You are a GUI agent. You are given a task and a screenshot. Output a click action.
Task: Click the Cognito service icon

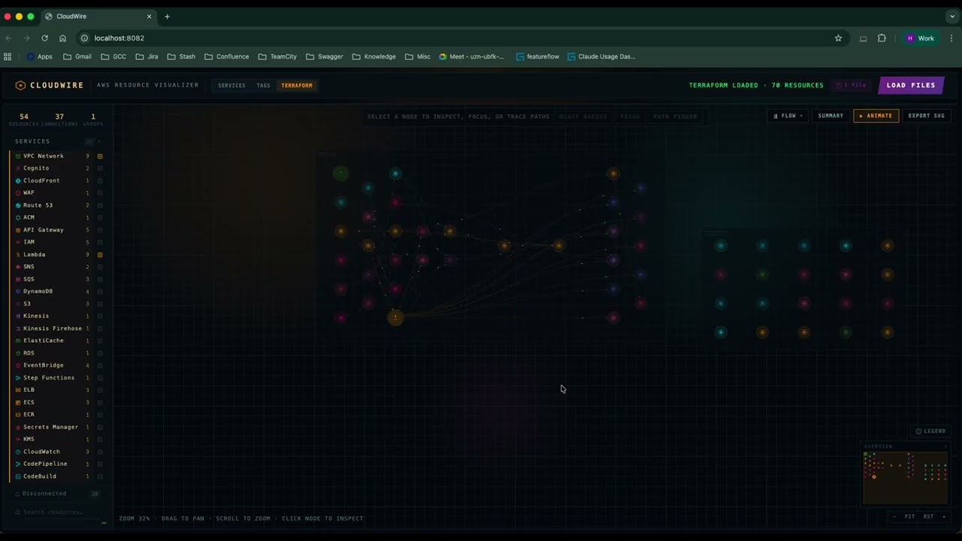click(18, 168)
